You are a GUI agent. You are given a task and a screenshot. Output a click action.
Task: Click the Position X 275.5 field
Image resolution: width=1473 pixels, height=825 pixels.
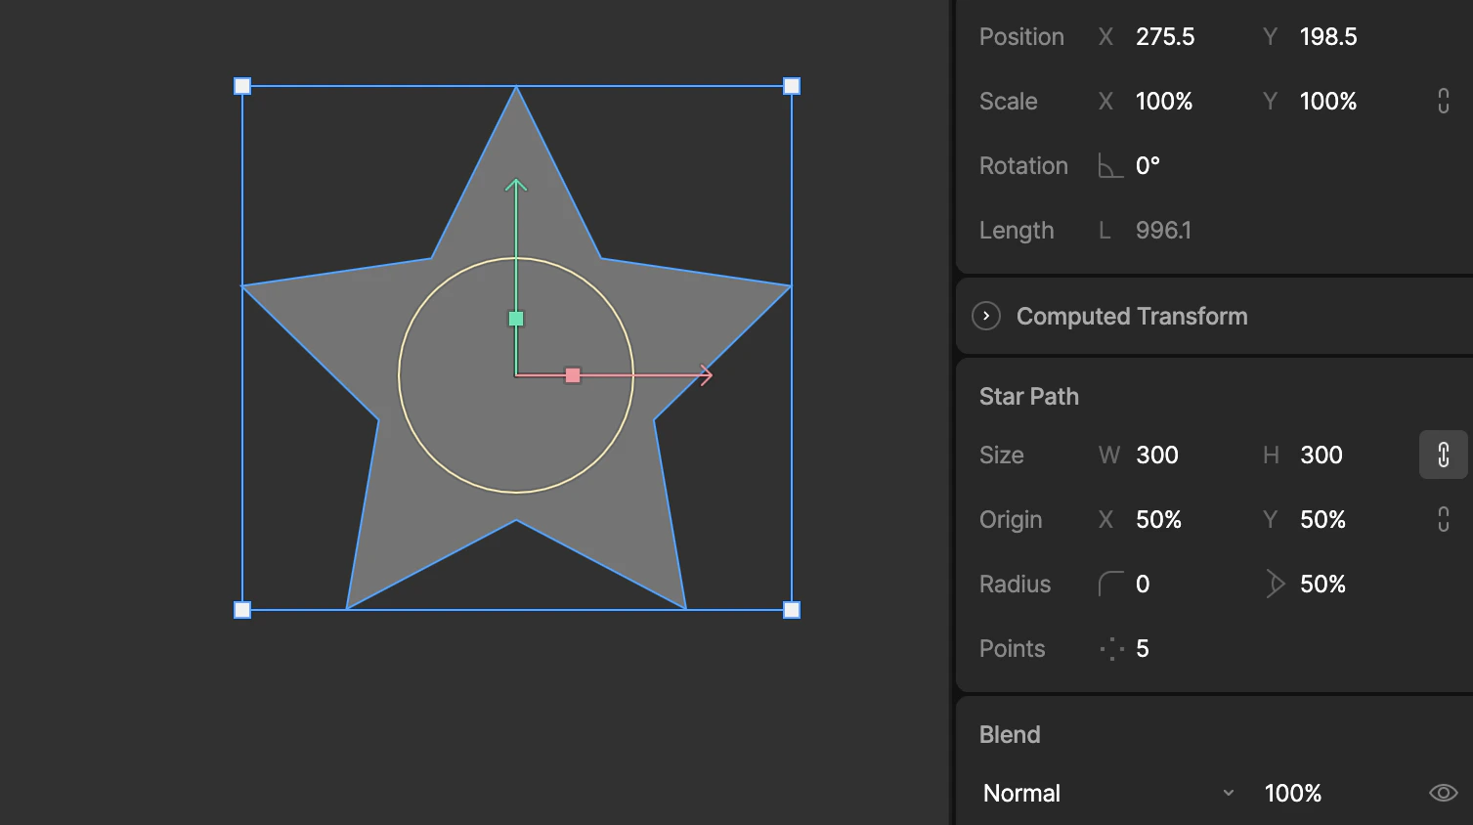click(1163, 36)
